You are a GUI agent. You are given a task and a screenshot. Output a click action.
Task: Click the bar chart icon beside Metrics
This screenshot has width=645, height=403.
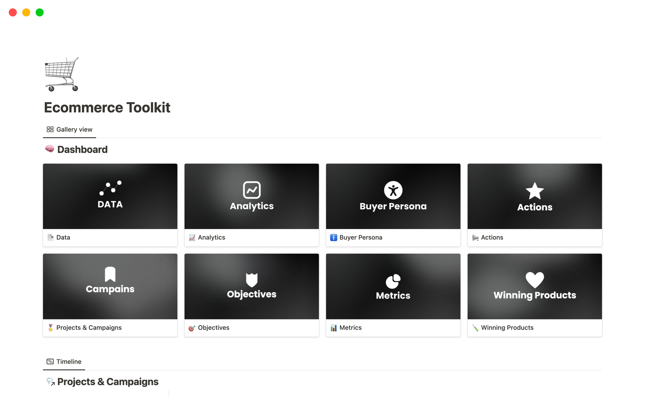(x=334, y=328)
